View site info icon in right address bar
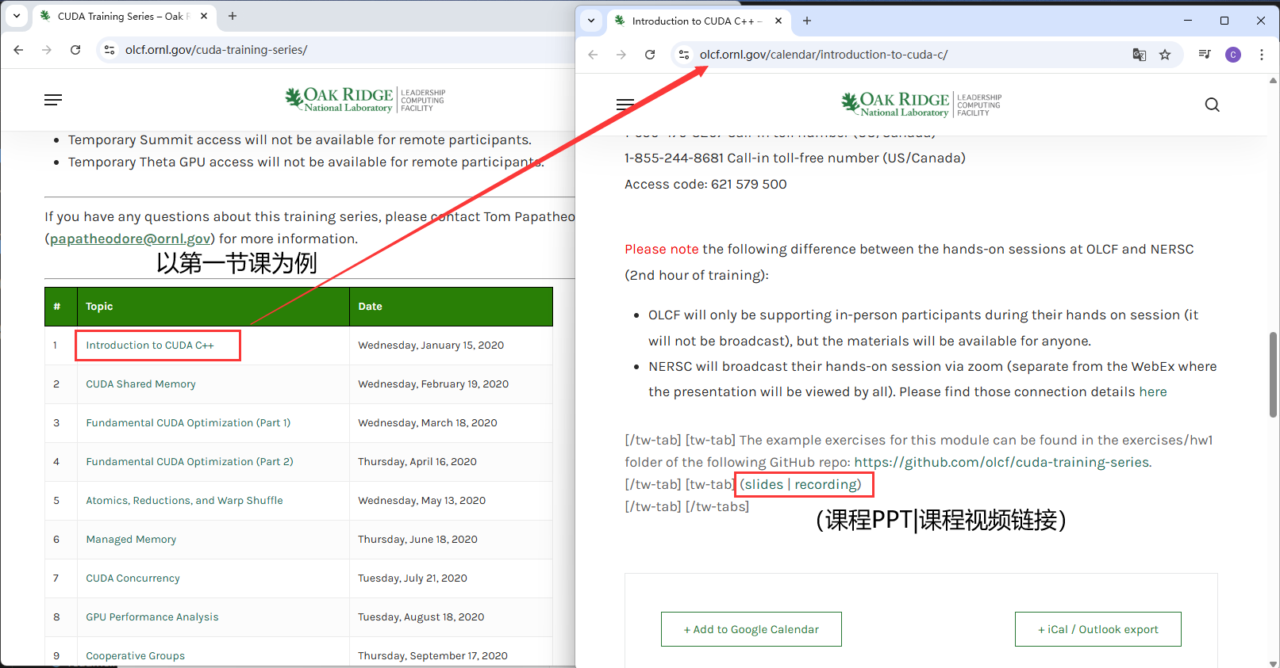 682,55
